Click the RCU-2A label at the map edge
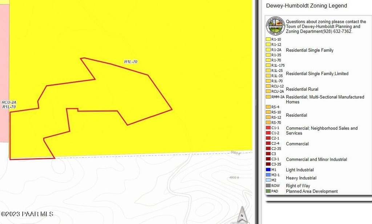The height and width of the screenshot is (224, 372). click(9, 103)
